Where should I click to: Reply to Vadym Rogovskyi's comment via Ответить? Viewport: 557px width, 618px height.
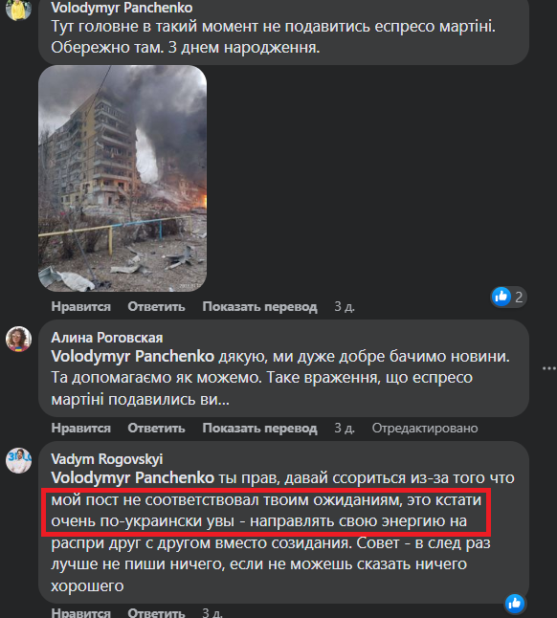tap(156, 612)
